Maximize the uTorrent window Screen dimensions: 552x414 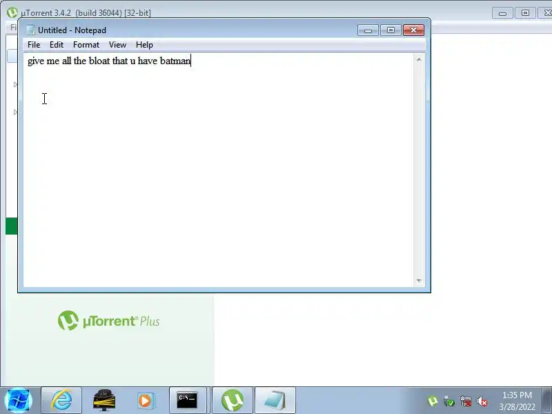pos(525,13)
